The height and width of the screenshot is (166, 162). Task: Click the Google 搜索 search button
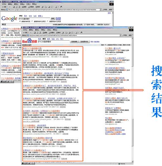[53, 19]
